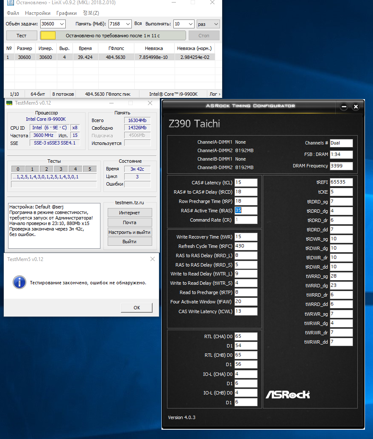Click Настроить и выйти button
373x439 pixels.
click(130, 232)
